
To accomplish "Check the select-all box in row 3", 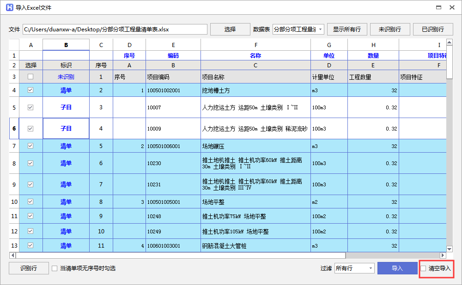I will point(30,77).
